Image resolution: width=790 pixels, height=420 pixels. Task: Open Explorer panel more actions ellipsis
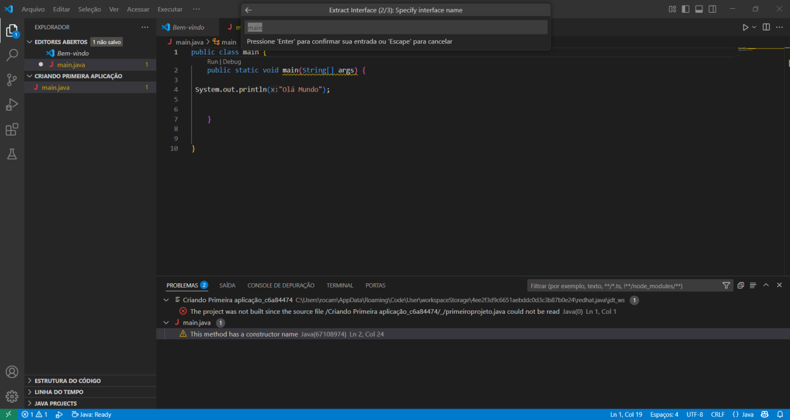pos(145,27)
